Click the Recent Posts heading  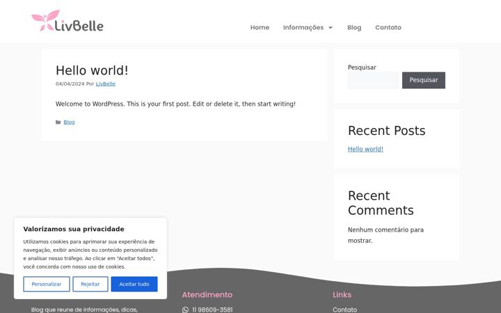click(387, 131)
